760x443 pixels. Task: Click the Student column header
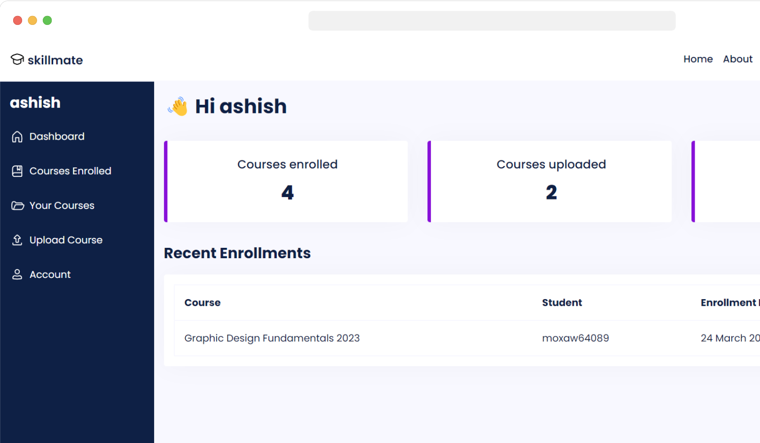pyautogui.click(x=562, y=303)
